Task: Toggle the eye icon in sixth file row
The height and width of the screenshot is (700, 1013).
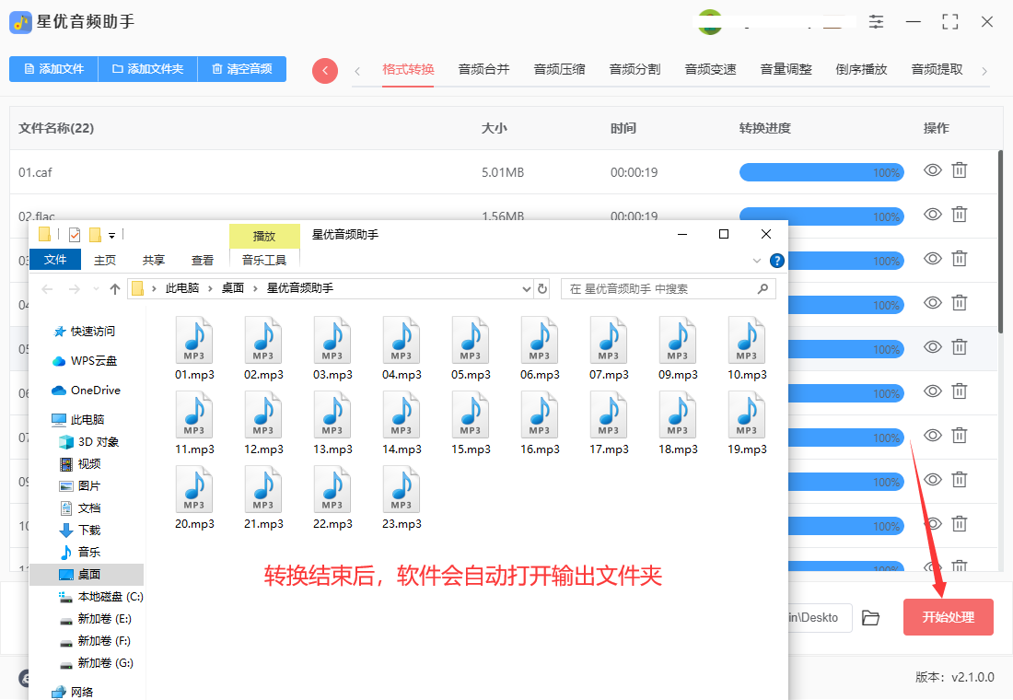Action: tap(932, 391)
